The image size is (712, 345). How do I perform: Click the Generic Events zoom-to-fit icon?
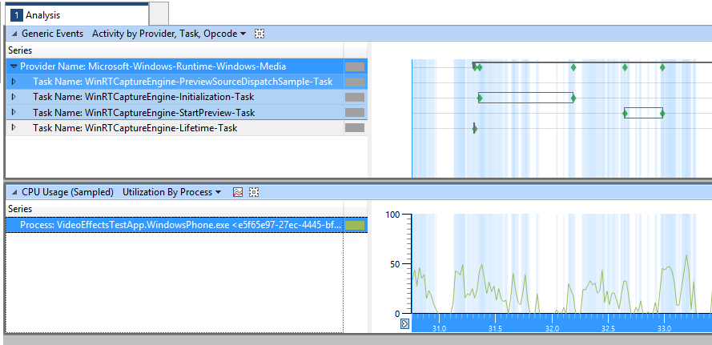pos(259,34)
